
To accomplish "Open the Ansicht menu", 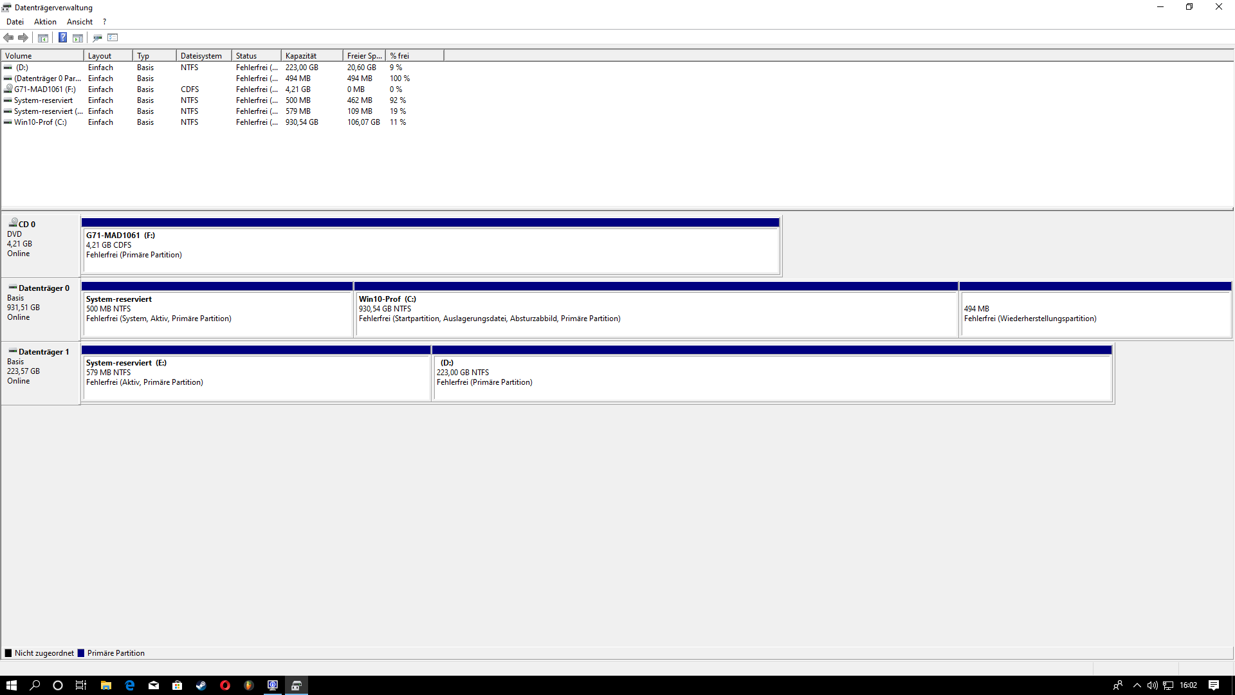I will tap(80, 21).
